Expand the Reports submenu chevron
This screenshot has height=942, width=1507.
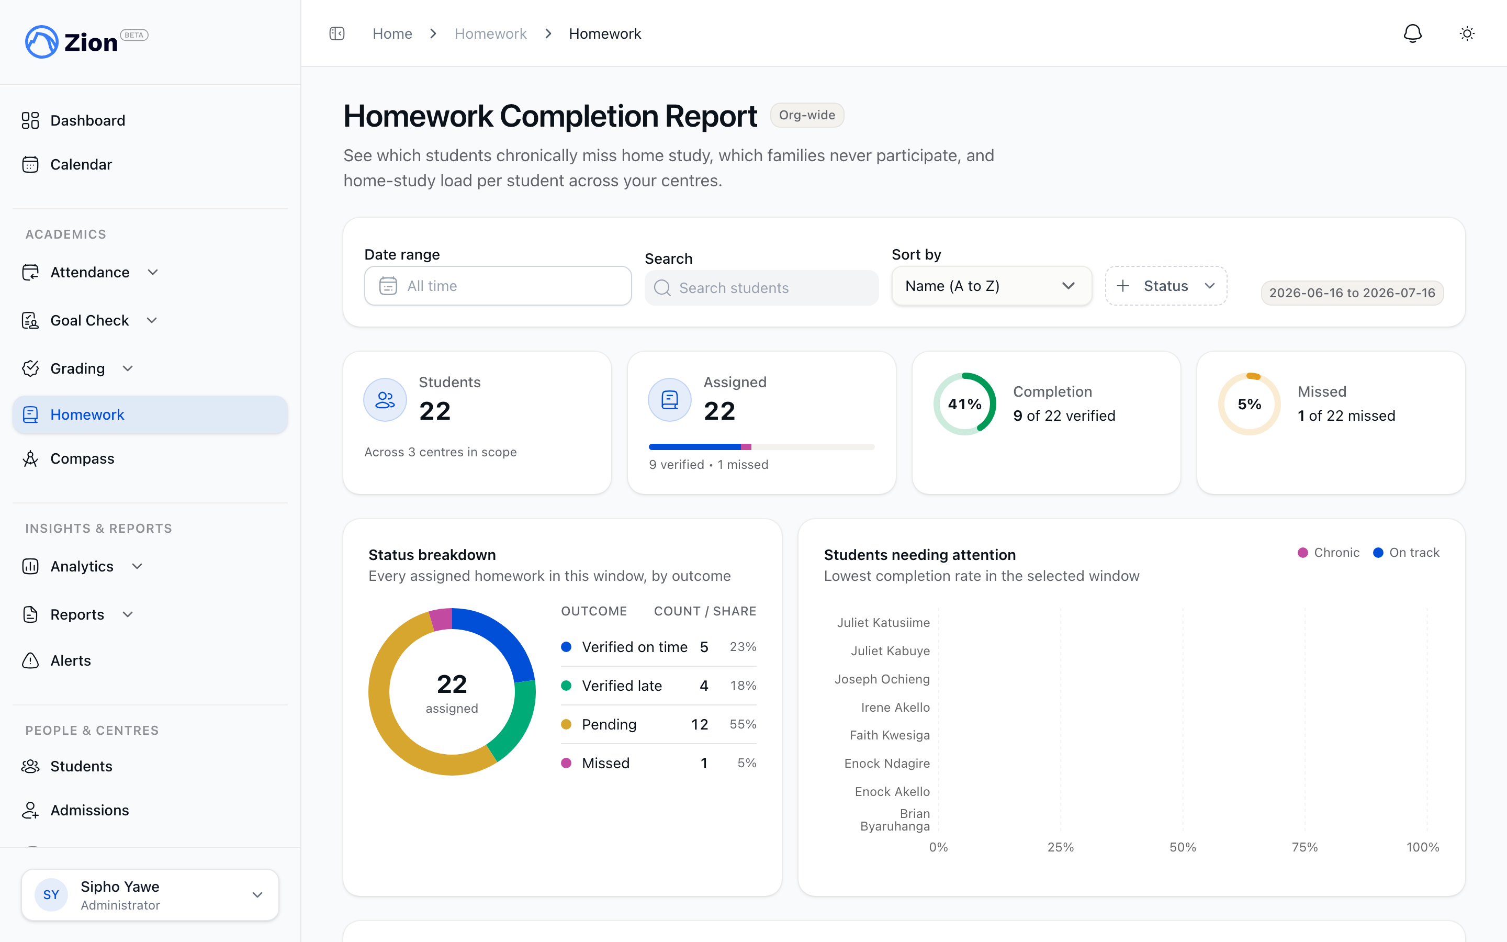coord(128,614)
